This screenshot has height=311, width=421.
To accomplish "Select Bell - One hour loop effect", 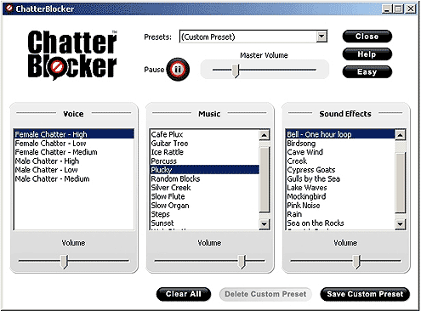I will coord(340,134).
